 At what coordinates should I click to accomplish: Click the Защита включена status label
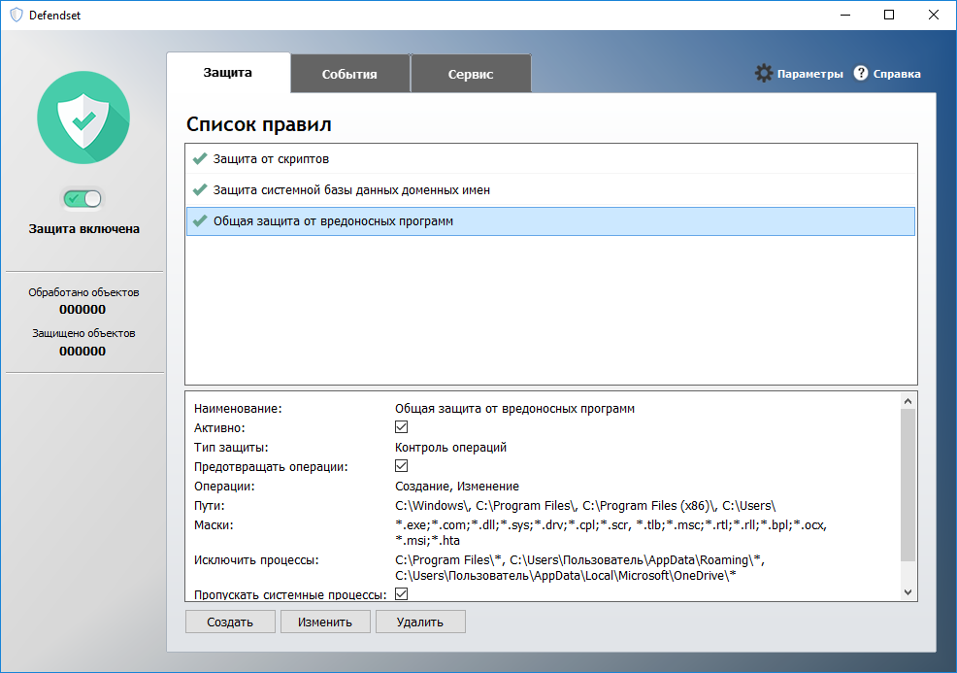(x=84, y=229)
